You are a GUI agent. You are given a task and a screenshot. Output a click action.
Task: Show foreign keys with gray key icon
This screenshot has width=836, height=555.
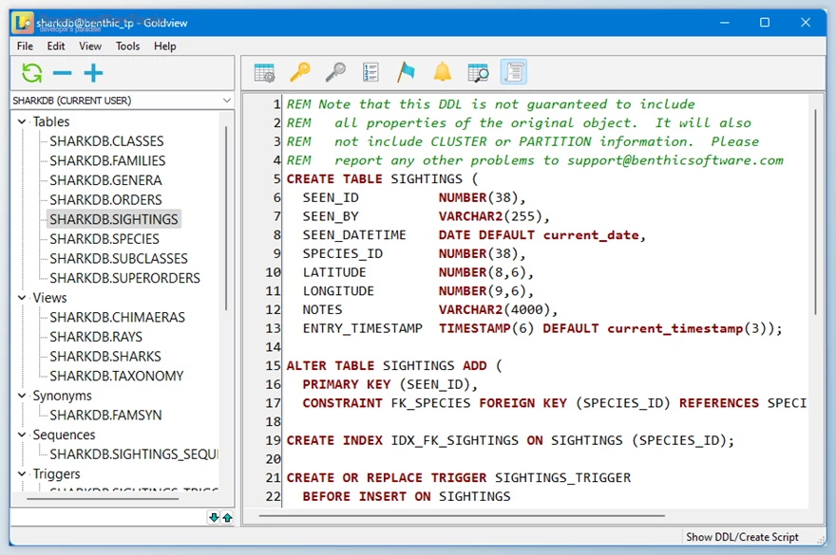[x=335, y=72]
